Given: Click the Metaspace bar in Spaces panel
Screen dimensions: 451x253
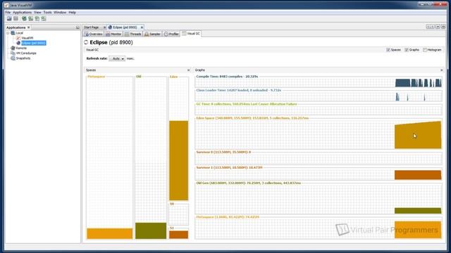Looking at the screenshot, I should [x=110, y=233].
